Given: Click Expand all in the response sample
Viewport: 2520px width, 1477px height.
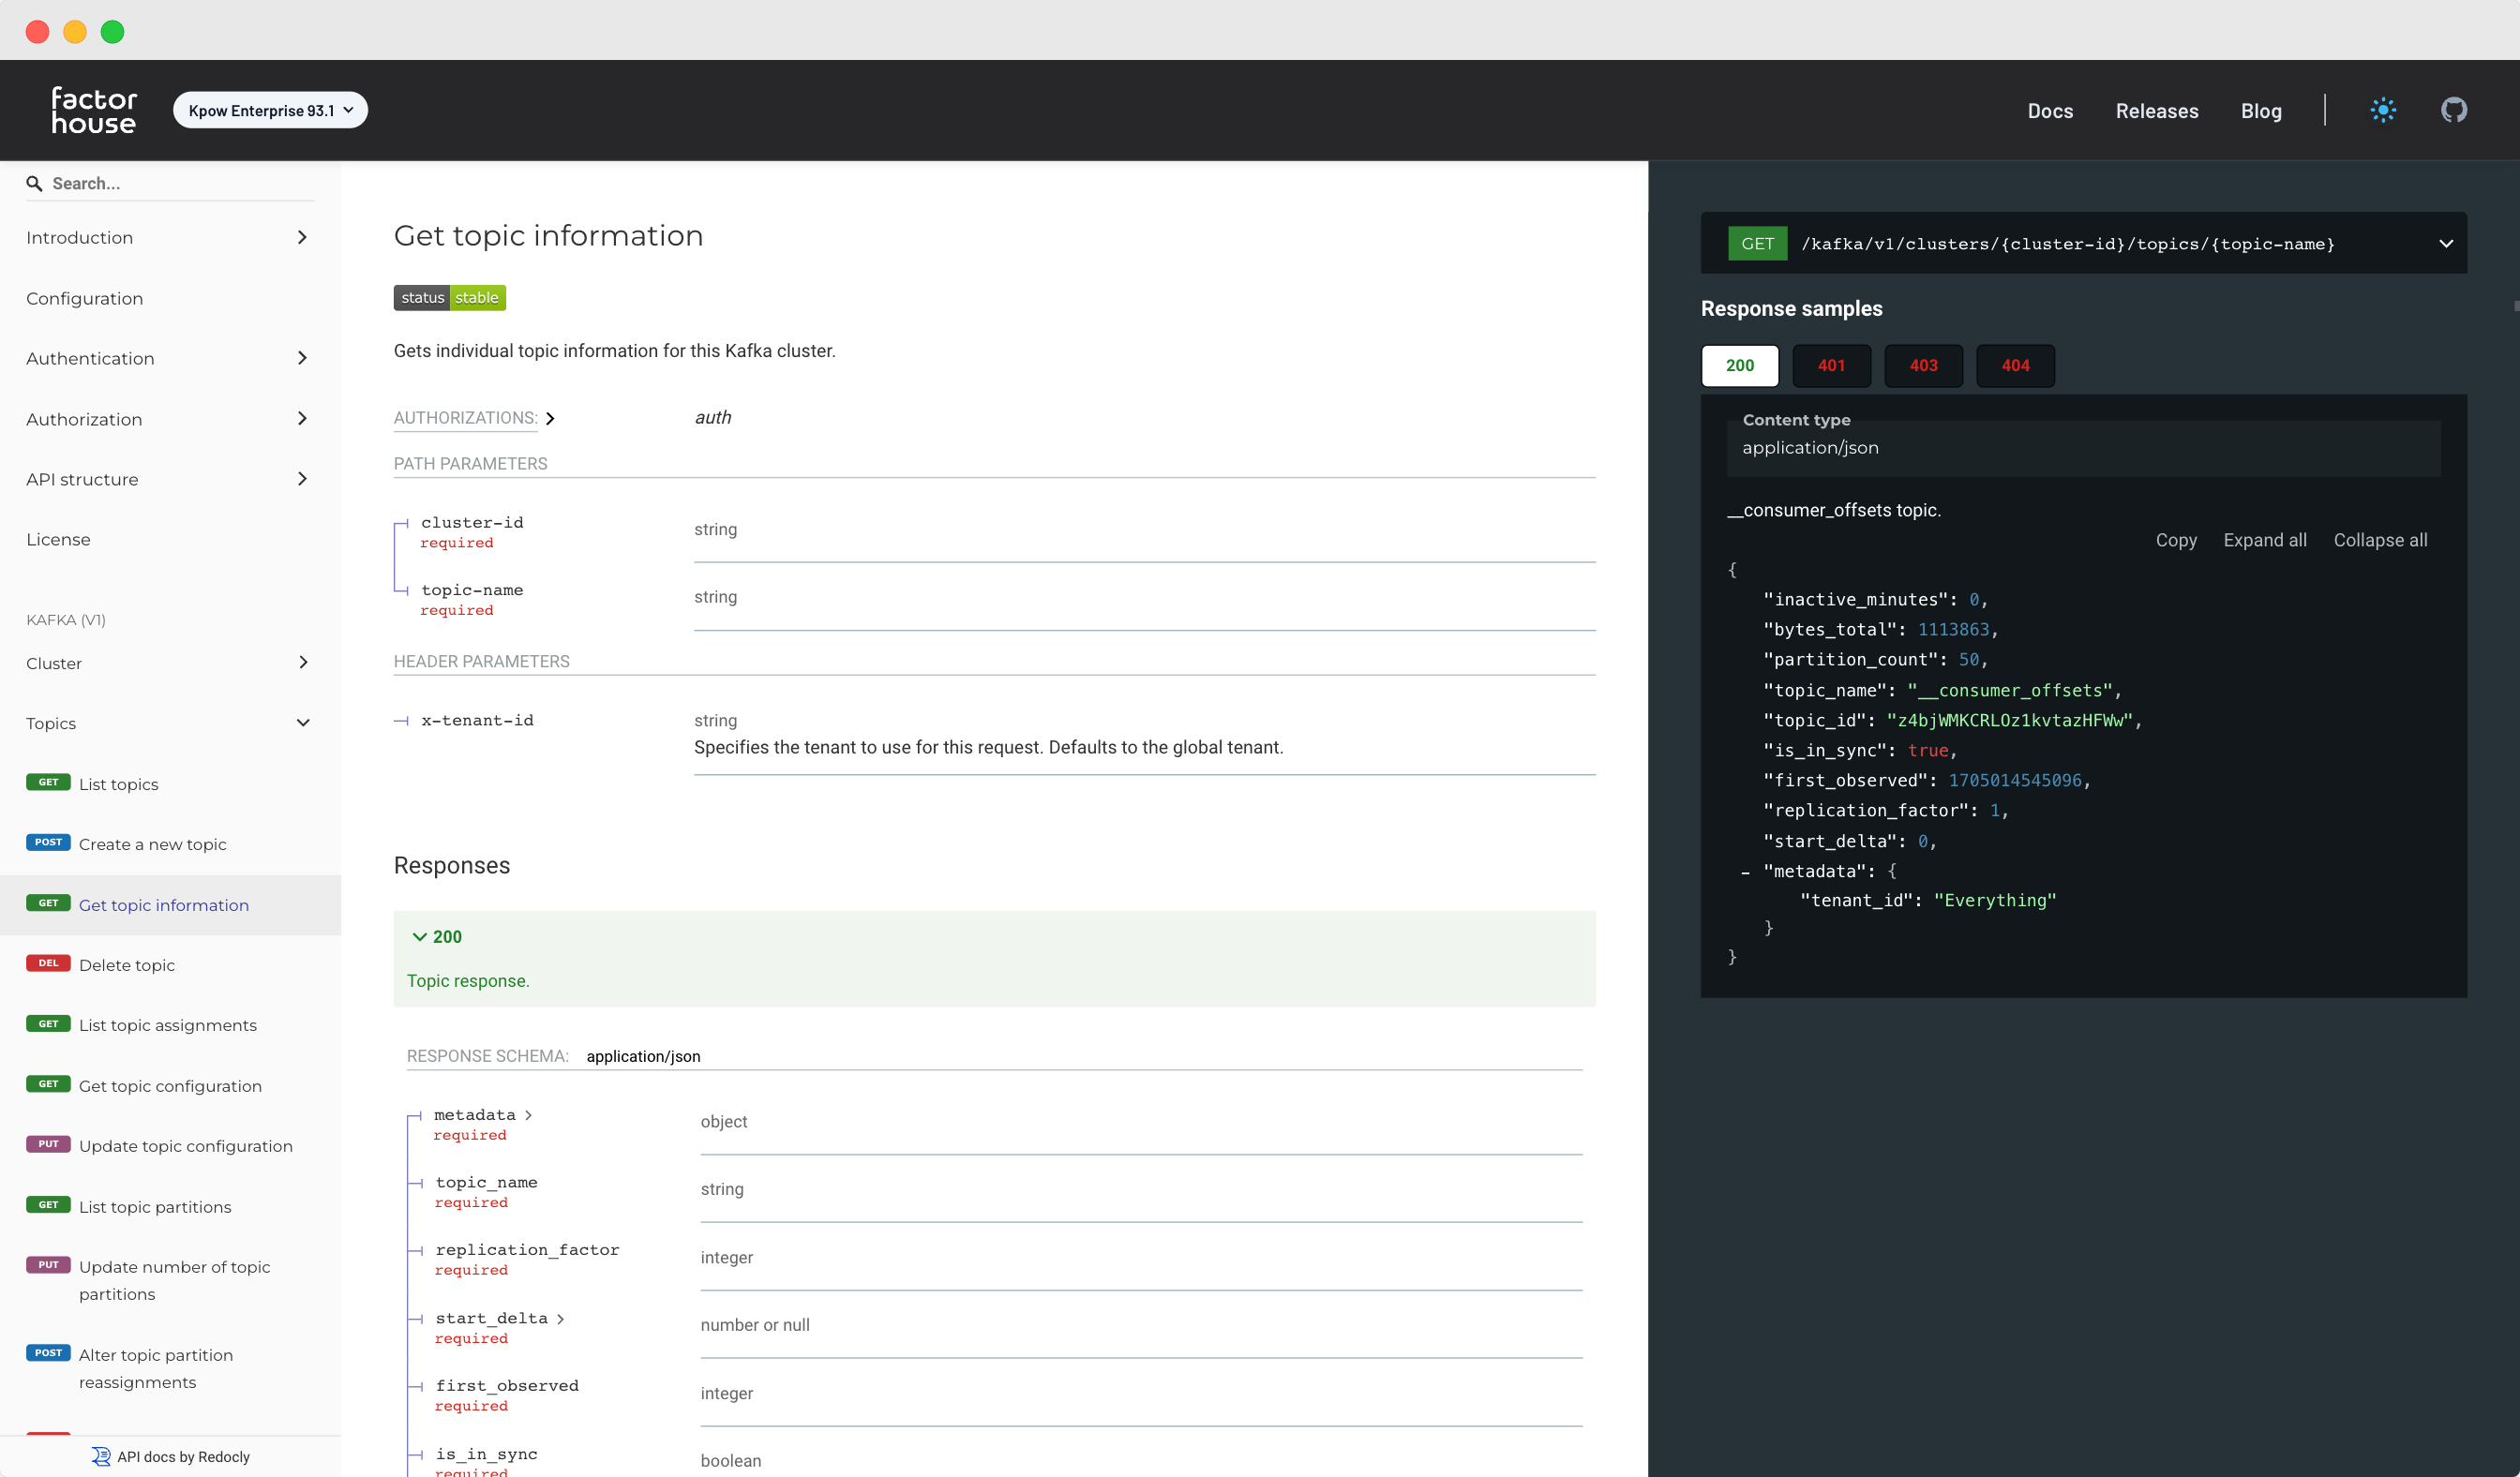Looking at the screenshot, I should click(2265, 540).
